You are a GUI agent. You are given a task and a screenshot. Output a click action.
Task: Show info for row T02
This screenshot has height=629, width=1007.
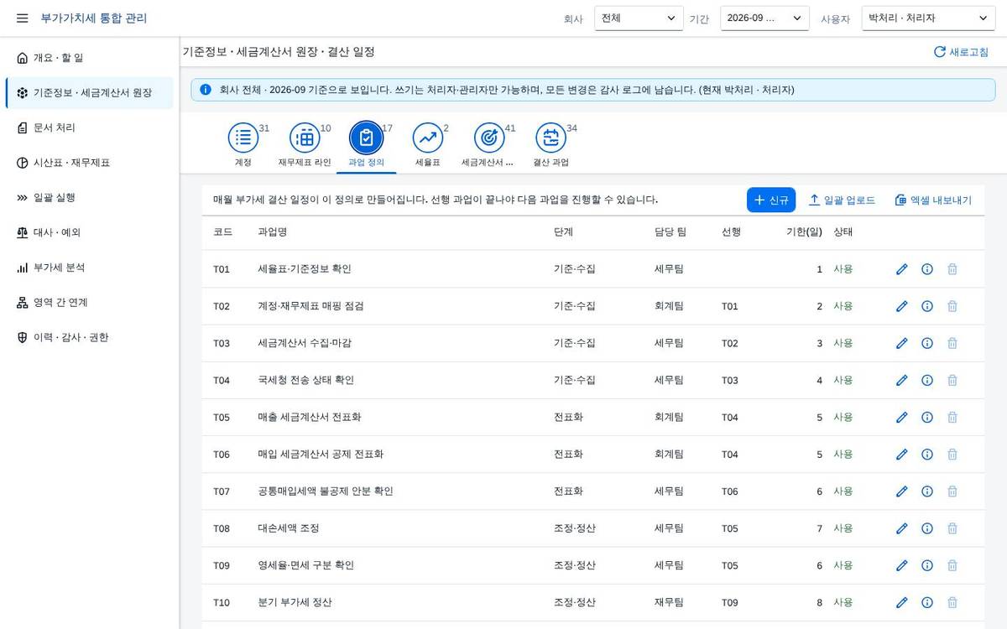click(x=927, y=306)
